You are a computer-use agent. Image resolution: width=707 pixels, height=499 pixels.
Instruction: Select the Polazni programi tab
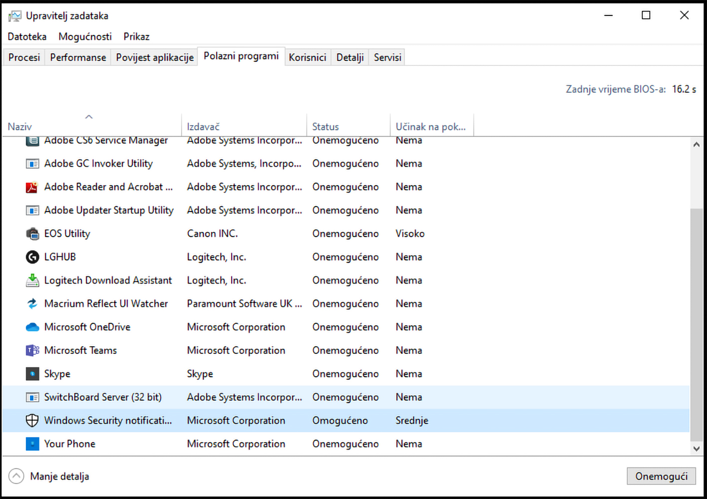point(241,56)
